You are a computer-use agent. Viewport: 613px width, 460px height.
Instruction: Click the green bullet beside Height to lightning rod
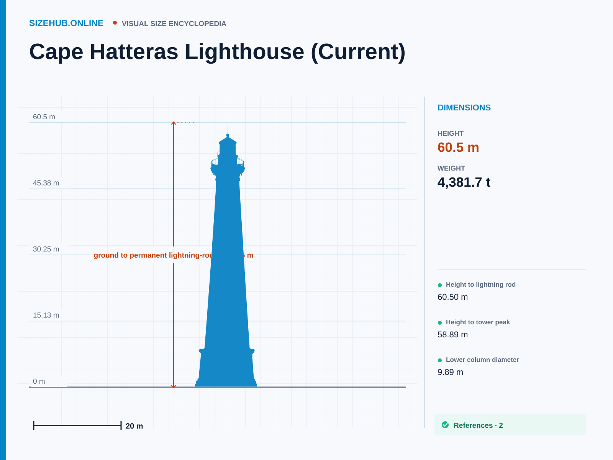[440, 285]
